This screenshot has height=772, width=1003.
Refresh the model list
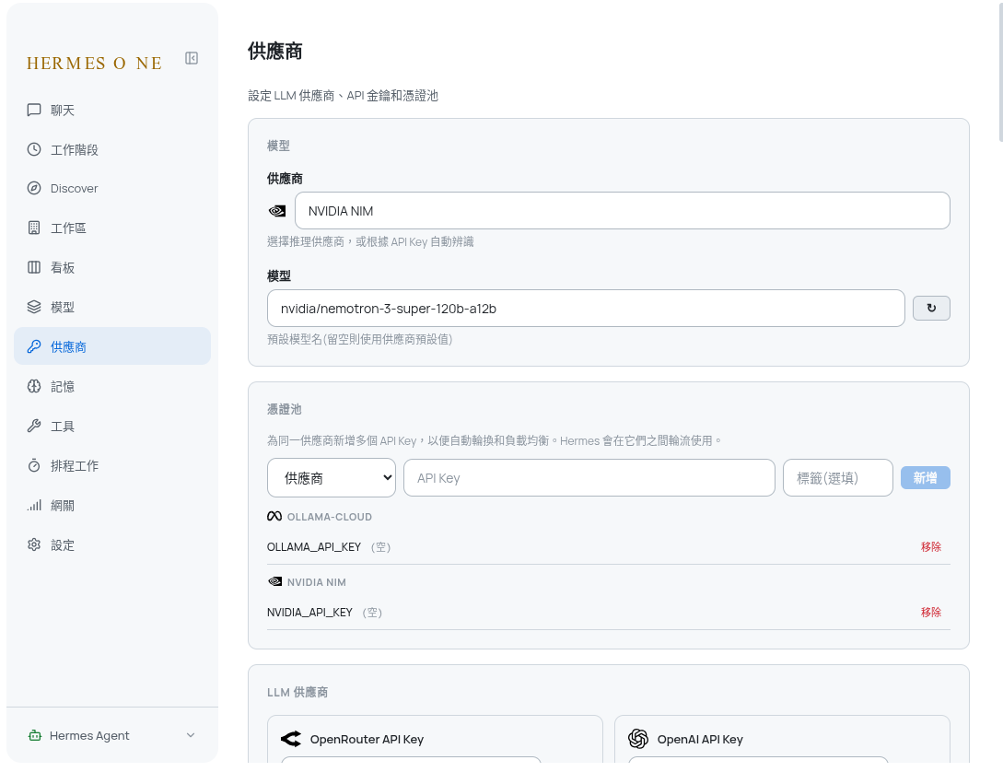[x=931, y=309]
